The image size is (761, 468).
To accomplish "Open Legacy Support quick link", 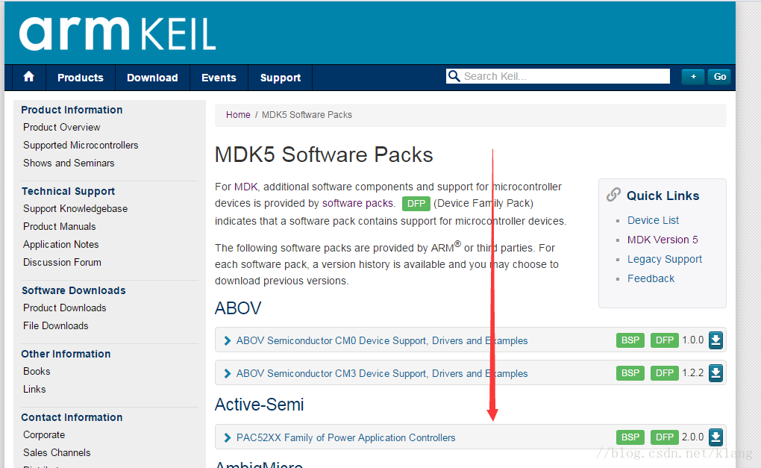I will (665, 259).
